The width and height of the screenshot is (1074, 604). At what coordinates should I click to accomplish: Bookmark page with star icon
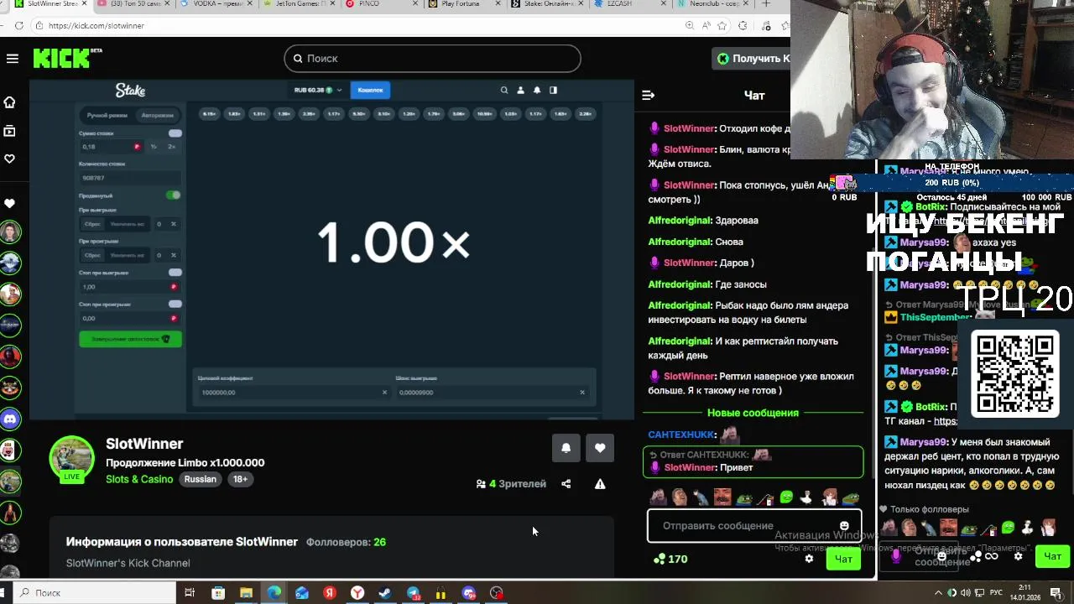pyautogui.click(x=722, y=25)
